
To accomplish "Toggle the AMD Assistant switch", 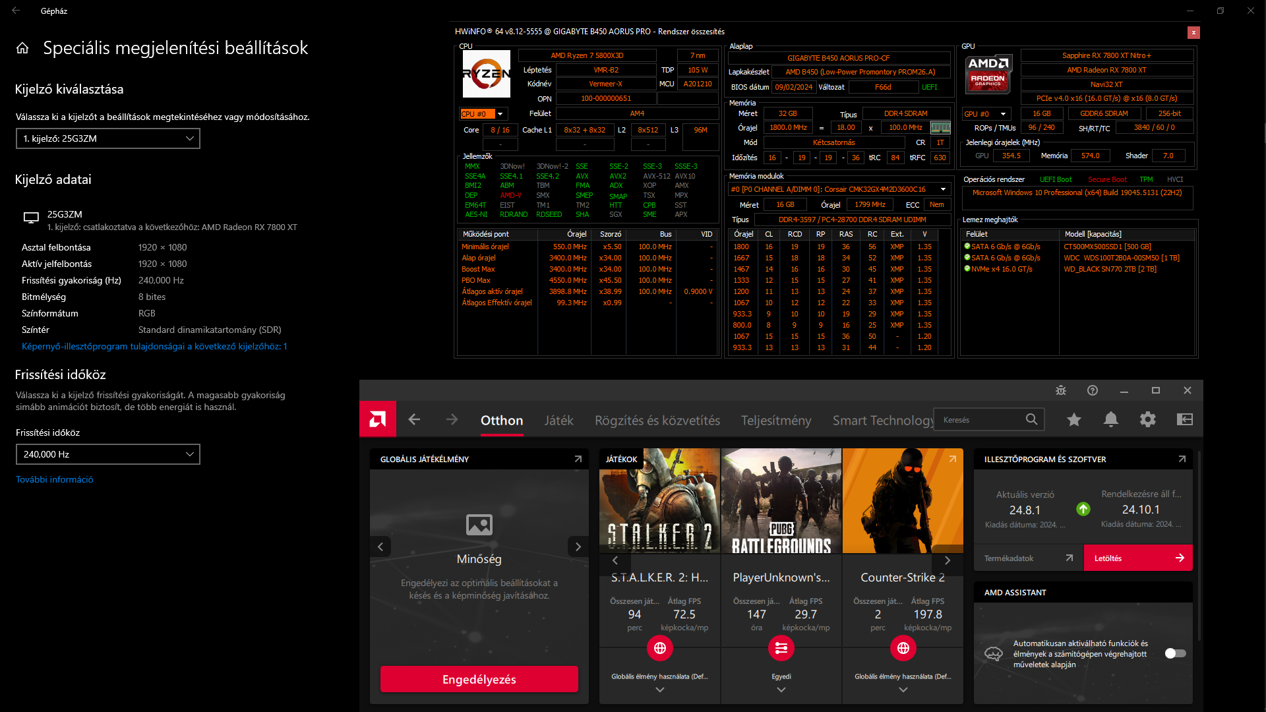I will pos(1176,653).
